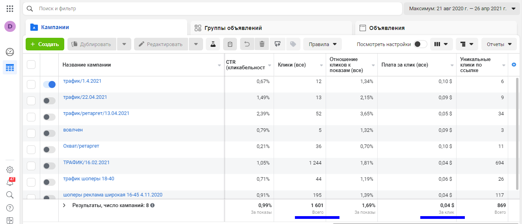
Task: Click the magnifier icon in search bar
Action: coord(30,8)
